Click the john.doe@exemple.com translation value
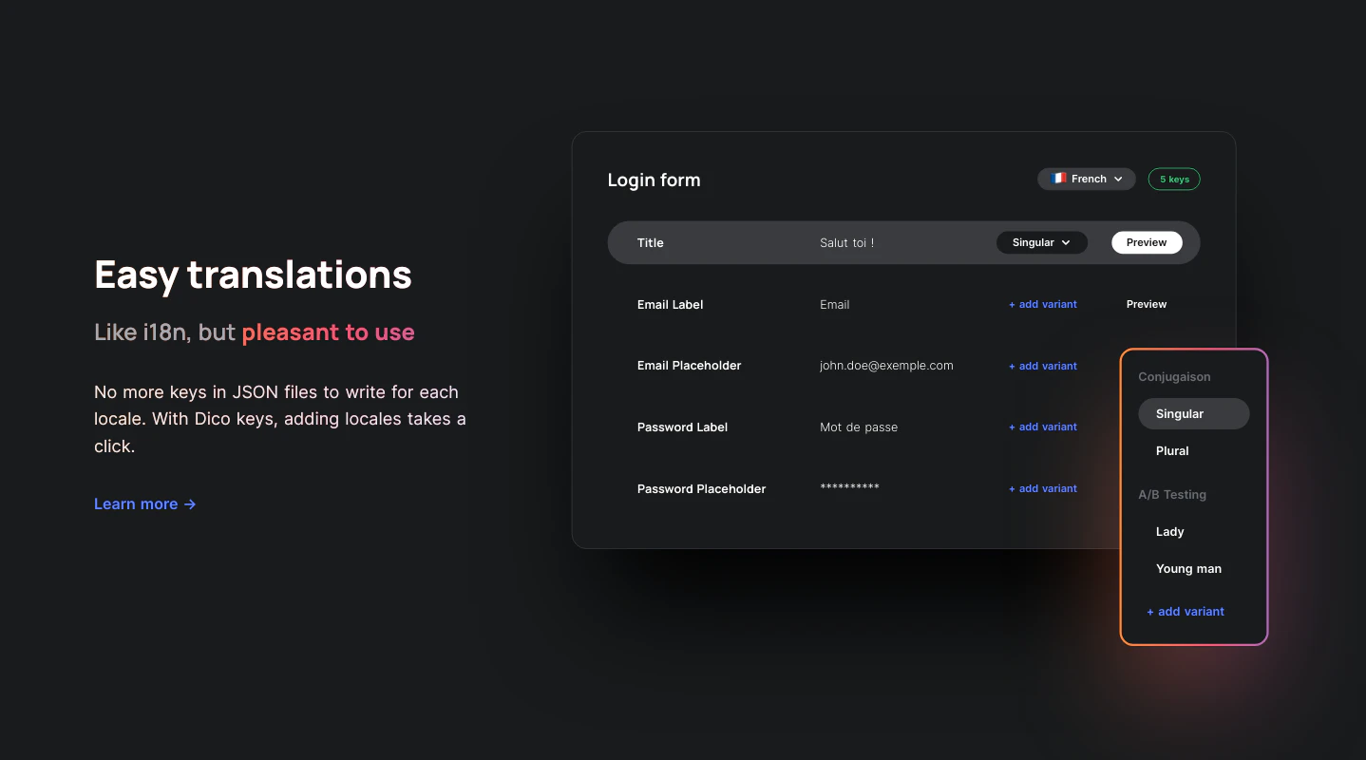The height and width of the screenshot is (760, 1366). 886,366
